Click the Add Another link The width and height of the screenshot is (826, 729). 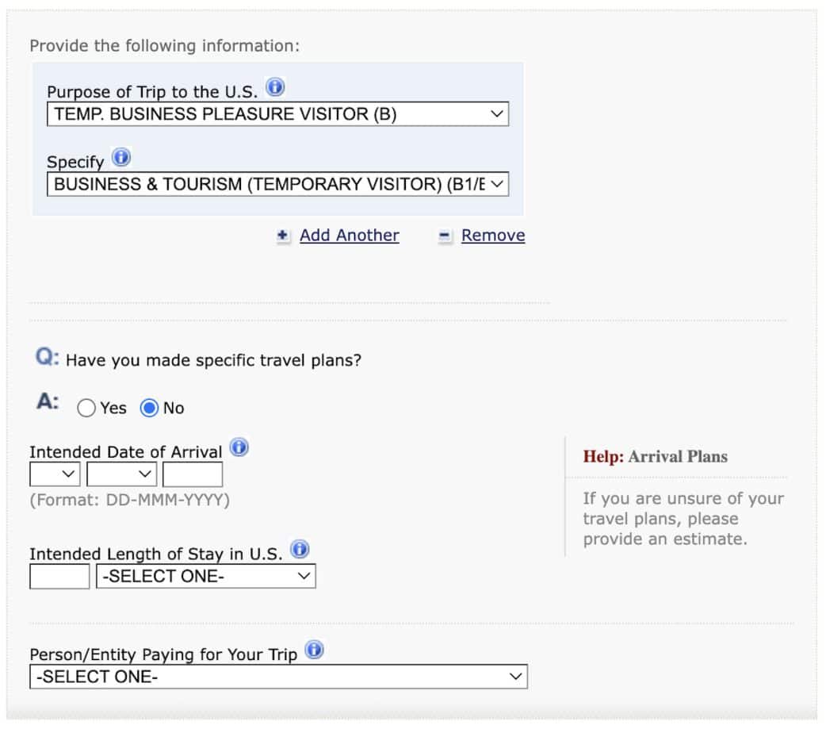[x=350, y=236]
